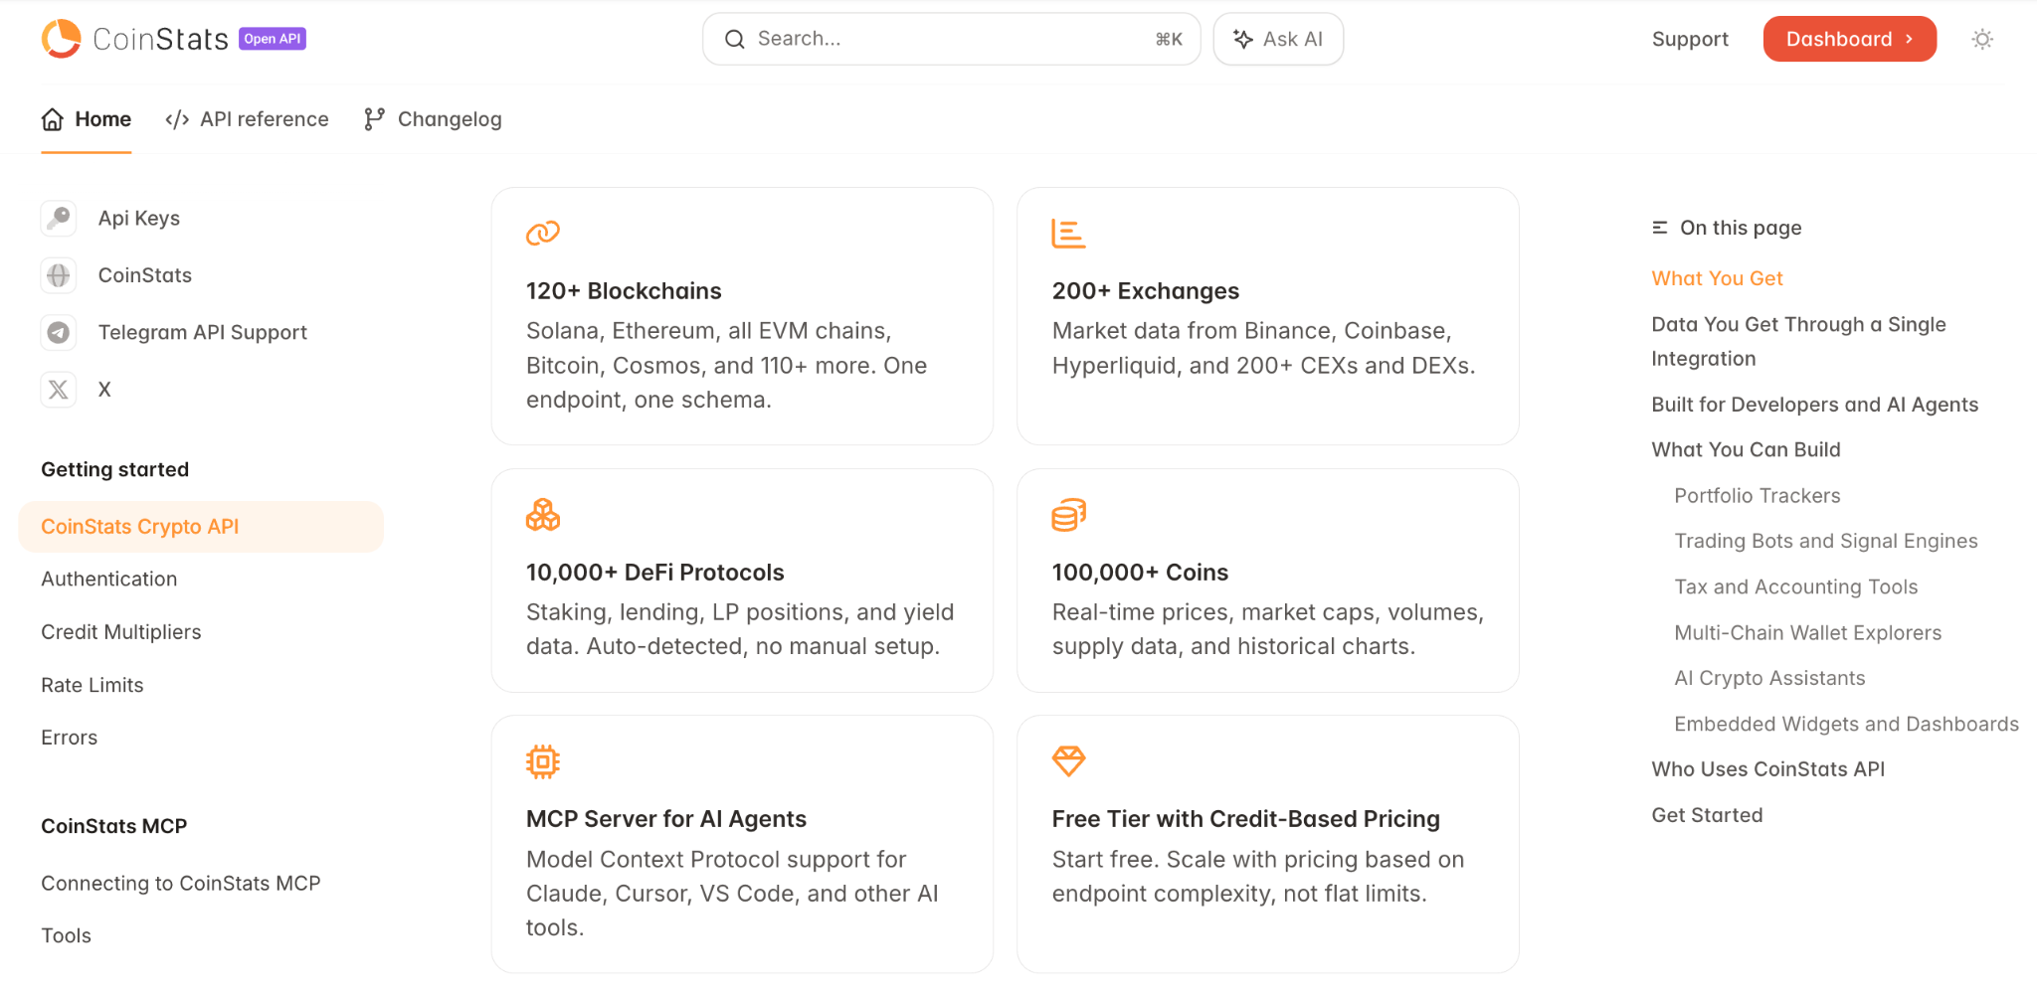Click the Changelog branch icon
The width and height of the screenshot is (2037, 999).
click(x=374, y=119)
